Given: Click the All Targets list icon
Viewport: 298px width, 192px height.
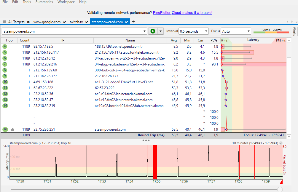Looking at the screenshot, I should [x=4, y=22].
